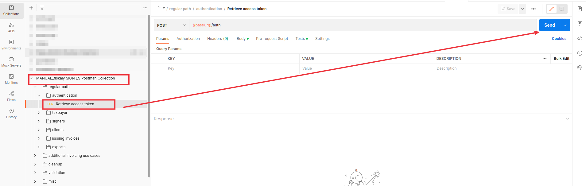Click the plus icon to create collection
The image size is (586, 186).
pyautogui.click(x=31, y=8)
